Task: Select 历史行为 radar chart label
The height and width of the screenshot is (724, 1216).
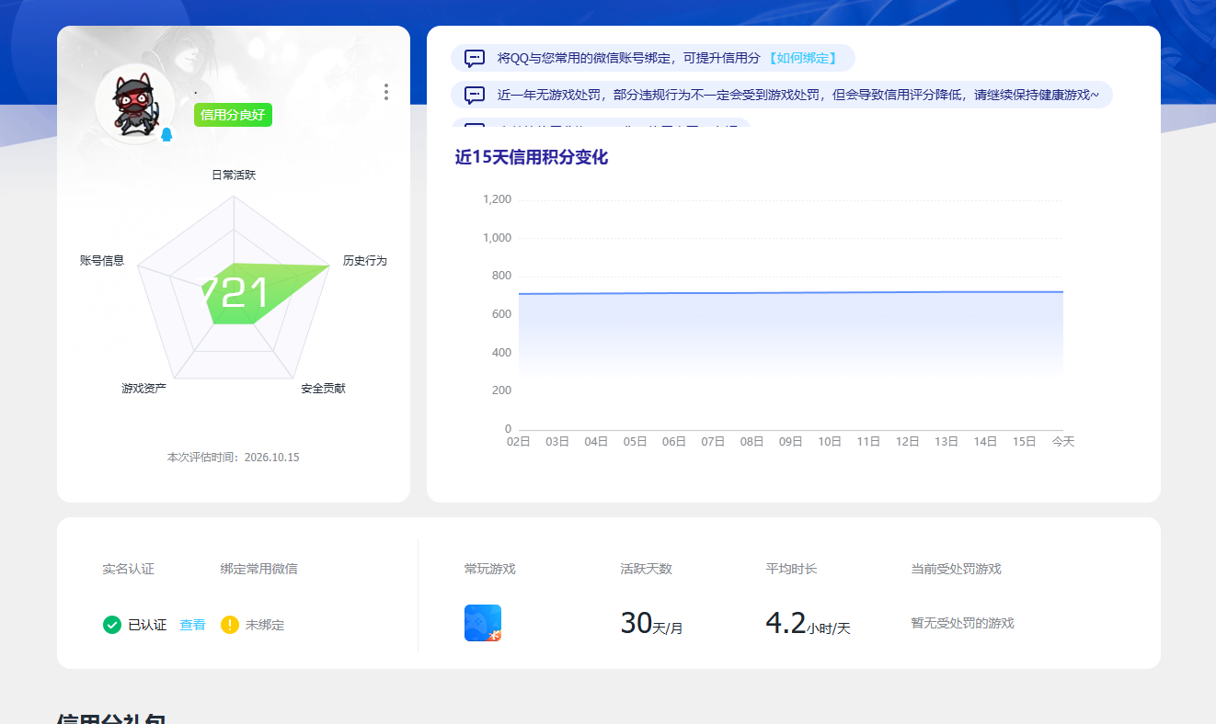Action: click(365, 261)
